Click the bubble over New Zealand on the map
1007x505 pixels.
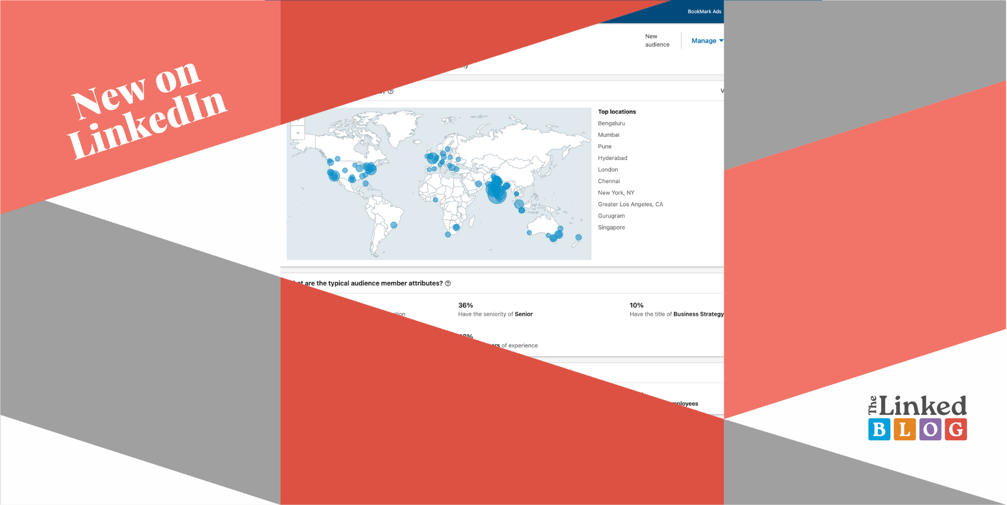tap(578, 237)
